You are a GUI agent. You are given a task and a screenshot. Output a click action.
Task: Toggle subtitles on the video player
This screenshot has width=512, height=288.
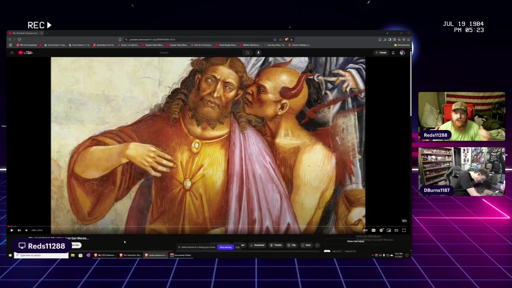(x=373, y=230)
